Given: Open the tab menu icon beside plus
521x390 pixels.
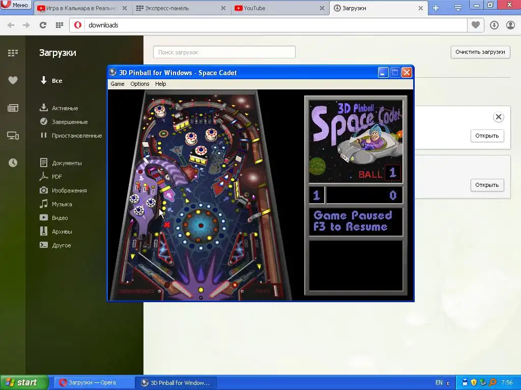Looking at the screenshot, I should [458, 8].
